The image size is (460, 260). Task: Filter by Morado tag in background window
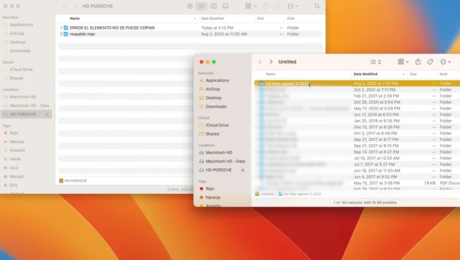tap(16, 177)
